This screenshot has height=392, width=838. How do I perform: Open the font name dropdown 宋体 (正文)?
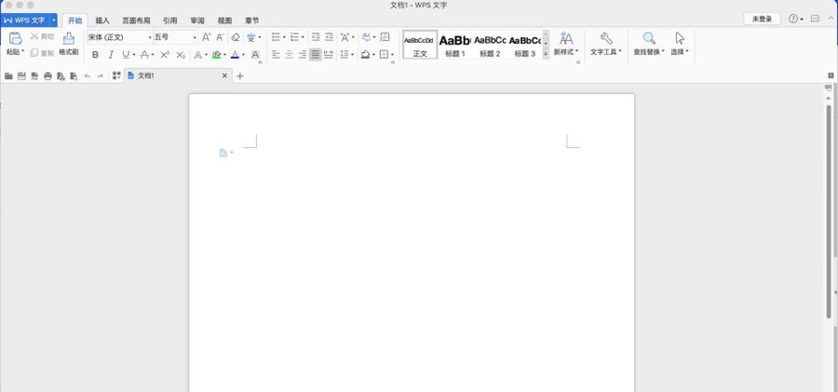pos(119,37)
